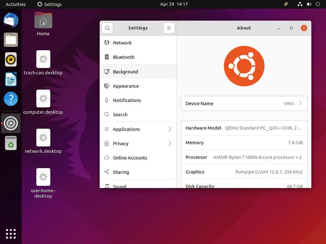Click the top bar pencil tray icon
The height and width of the screenshot is (244, 326).
click(x=286, y=4)
